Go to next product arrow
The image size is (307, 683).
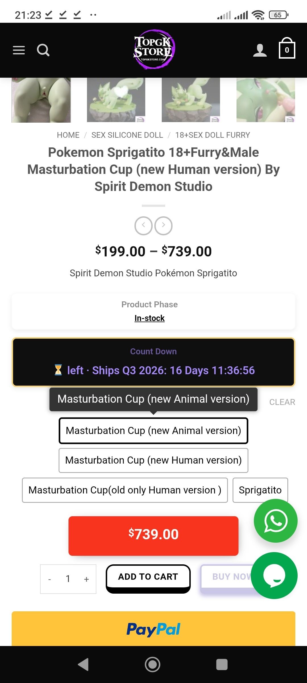tap(163, 226)
